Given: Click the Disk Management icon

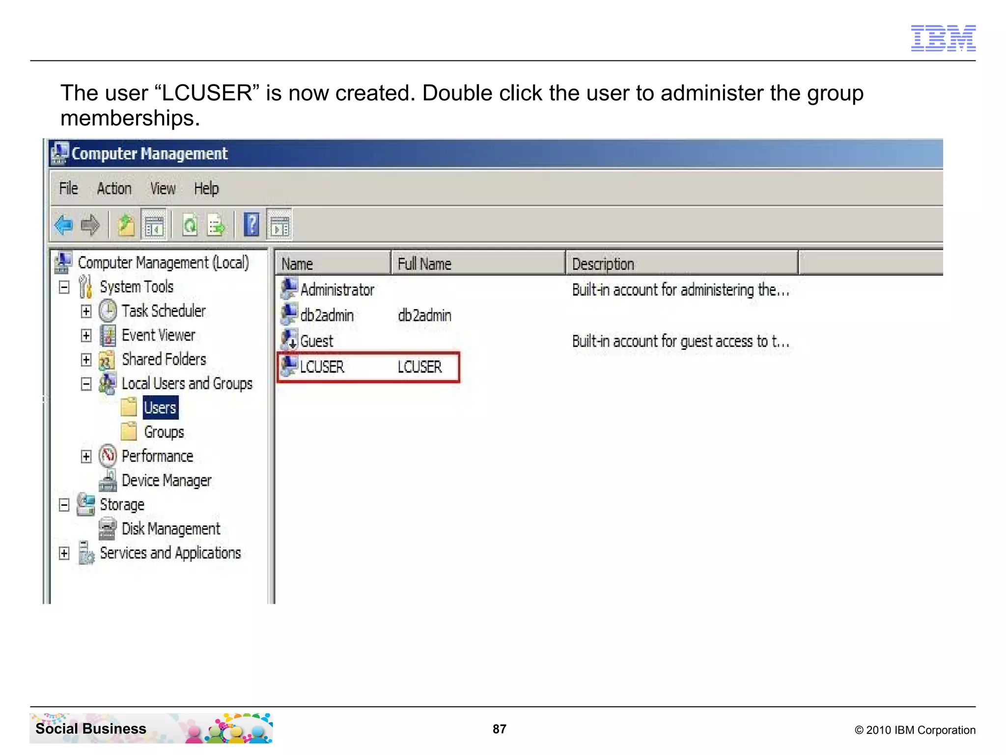Looking at the screenshot, I should coord(107,529).
